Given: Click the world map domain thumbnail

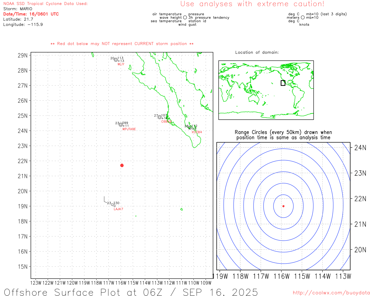Looking at the screenshot, I should [266, 90].
